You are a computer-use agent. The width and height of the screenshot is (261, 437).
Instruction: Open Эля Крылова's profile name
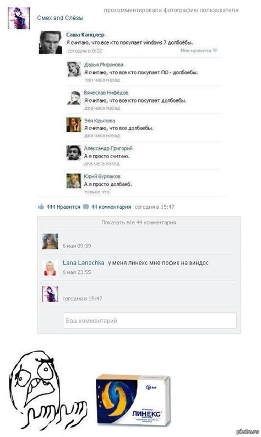click(100, 121)
